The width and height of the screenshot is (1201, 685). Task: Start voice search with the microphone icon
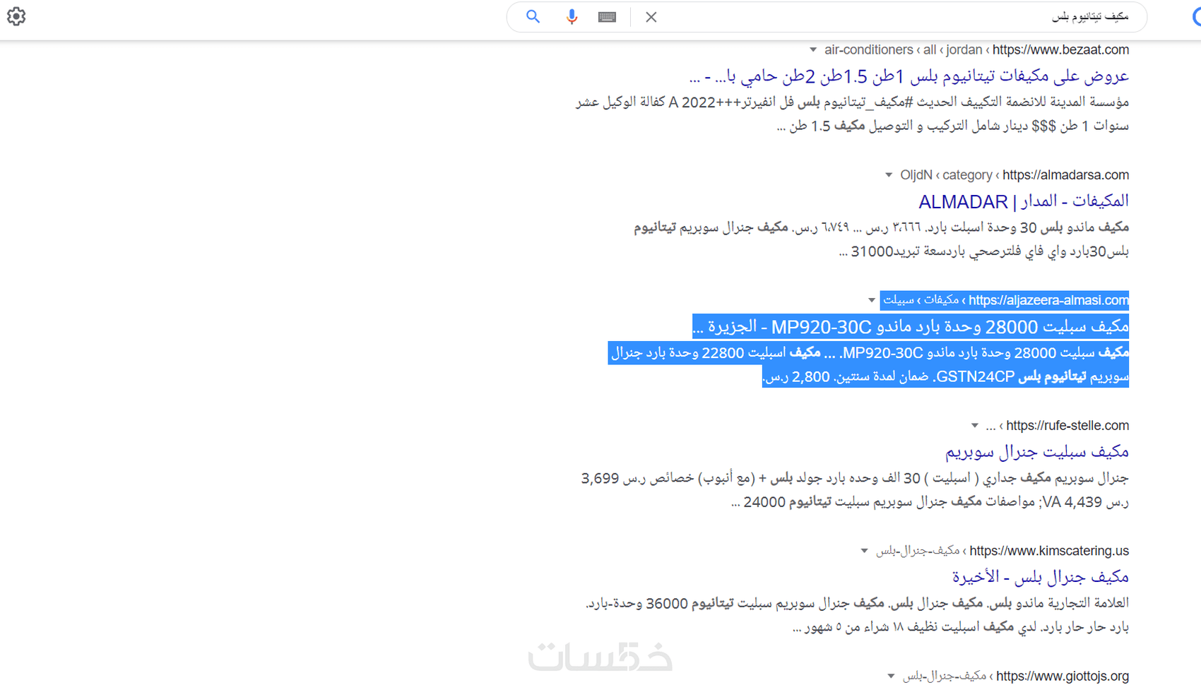click(x=572, y=16)
